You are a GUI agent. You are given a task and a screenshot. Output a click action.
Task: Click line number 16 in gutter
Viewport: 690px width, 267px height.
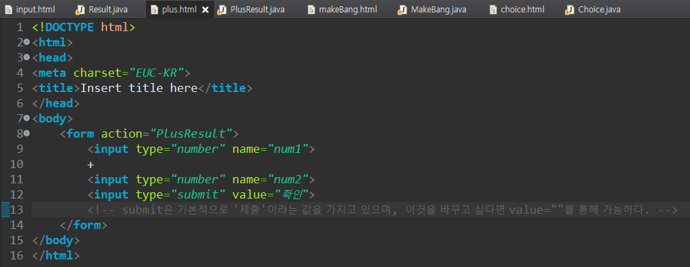(17, 255)
